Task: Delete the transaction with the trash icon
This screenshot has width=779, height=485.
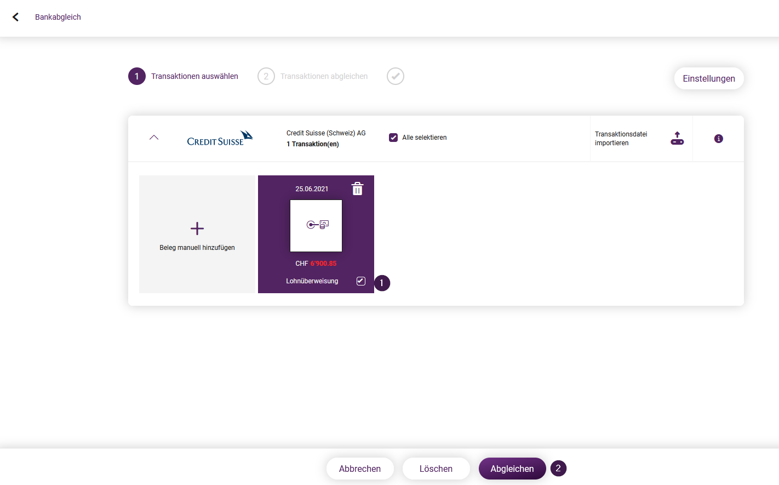Action: click(x=357, y=189)
